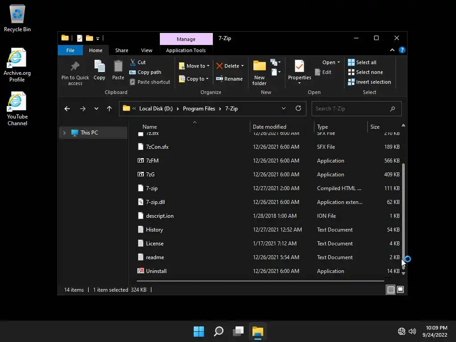Open the Help question mark icon
456x342 pixels.
click(x=402, y=50)
